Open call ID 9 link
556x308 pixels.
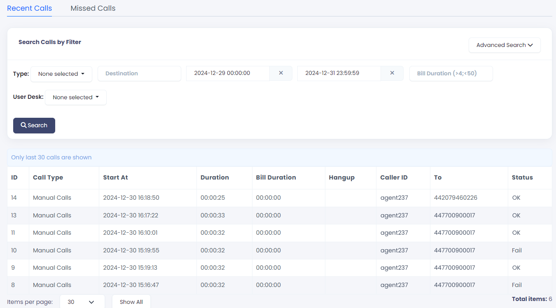(13, 268)
